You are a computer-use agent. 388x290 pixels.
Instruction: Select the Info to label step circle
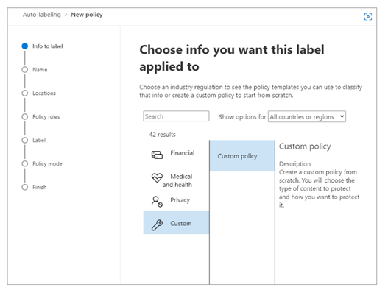point(25,46)
